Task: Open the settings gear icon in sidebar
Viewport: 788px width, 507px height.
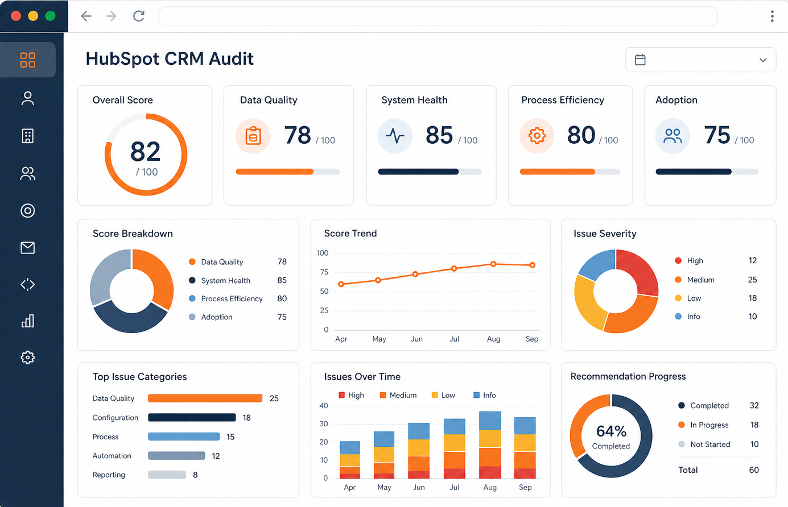Action: click(x=27, y=358)
